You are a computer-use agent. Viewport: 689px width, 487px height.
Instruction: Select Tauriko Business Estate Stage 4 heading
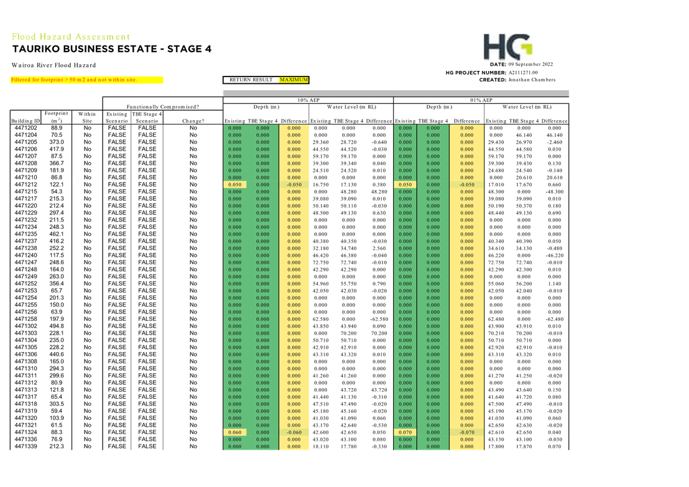[107, 49]
